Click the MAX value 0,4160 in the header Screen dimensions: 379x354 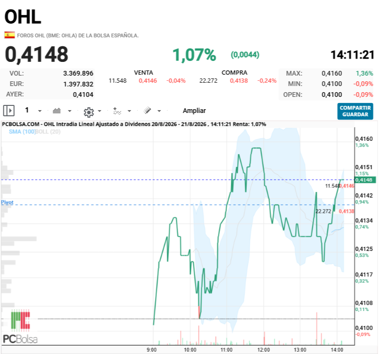332,73
